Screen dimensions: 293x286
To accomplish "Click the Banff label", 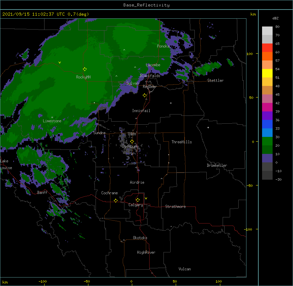I will 42,193.
